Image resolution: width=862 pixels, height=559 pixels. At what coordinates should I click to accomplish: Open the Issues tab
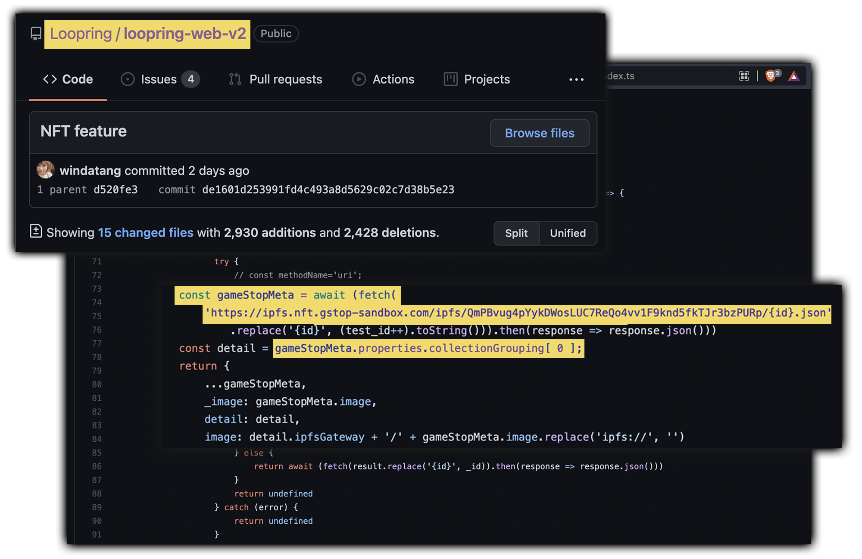[159, 79]
